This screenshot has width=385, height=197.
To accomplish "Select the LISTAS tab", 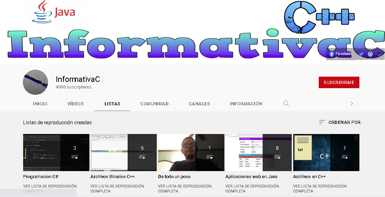I will click(x=112, y=104).
